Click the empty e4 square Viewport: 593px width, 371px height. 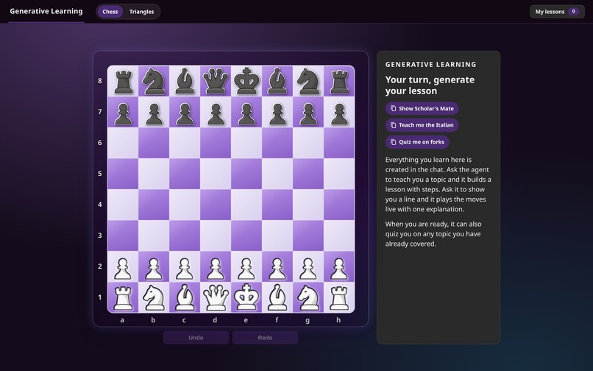[x=246, y=205]
